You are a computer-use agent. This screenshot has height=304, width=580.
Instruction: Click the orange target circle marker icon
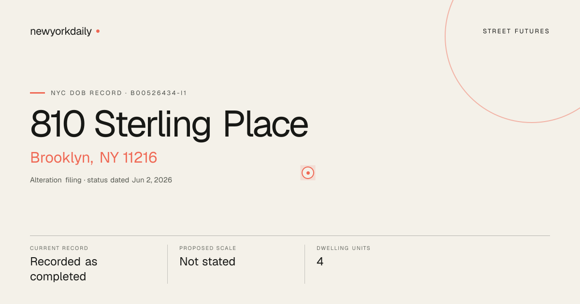[x=308, y=173]
